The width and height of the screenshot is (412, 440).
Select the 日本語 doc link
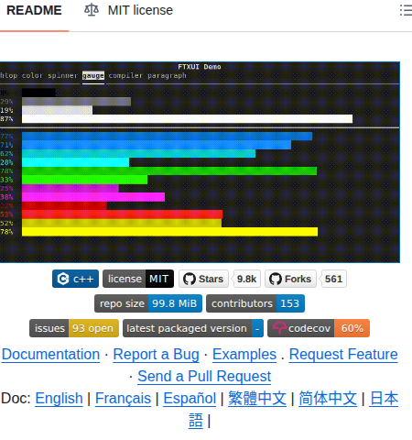tap(384, 399)
